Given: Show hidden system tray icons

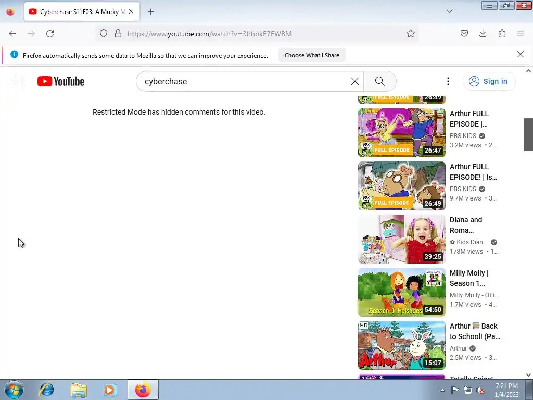Looking at the screenshot, I should (442, 390).
